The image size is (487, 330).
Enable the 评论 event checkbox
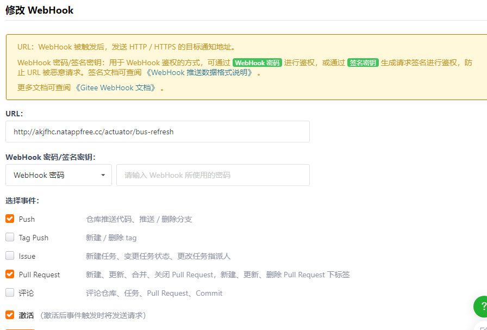[10, 292]
